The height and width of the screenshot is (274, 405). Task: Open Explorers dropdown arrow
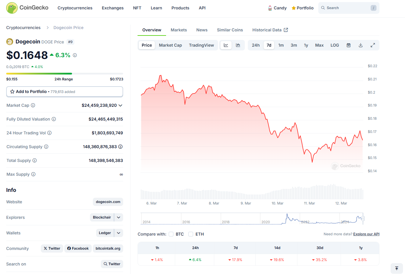[119, 217]
